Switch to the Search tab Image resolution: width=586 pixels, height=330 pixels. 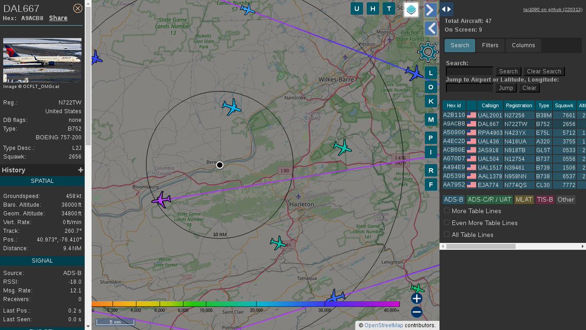pos(460,45)
